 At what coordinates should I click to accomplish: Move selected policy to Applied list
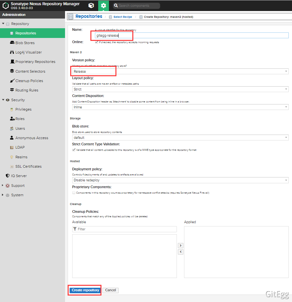click(180, 246)
